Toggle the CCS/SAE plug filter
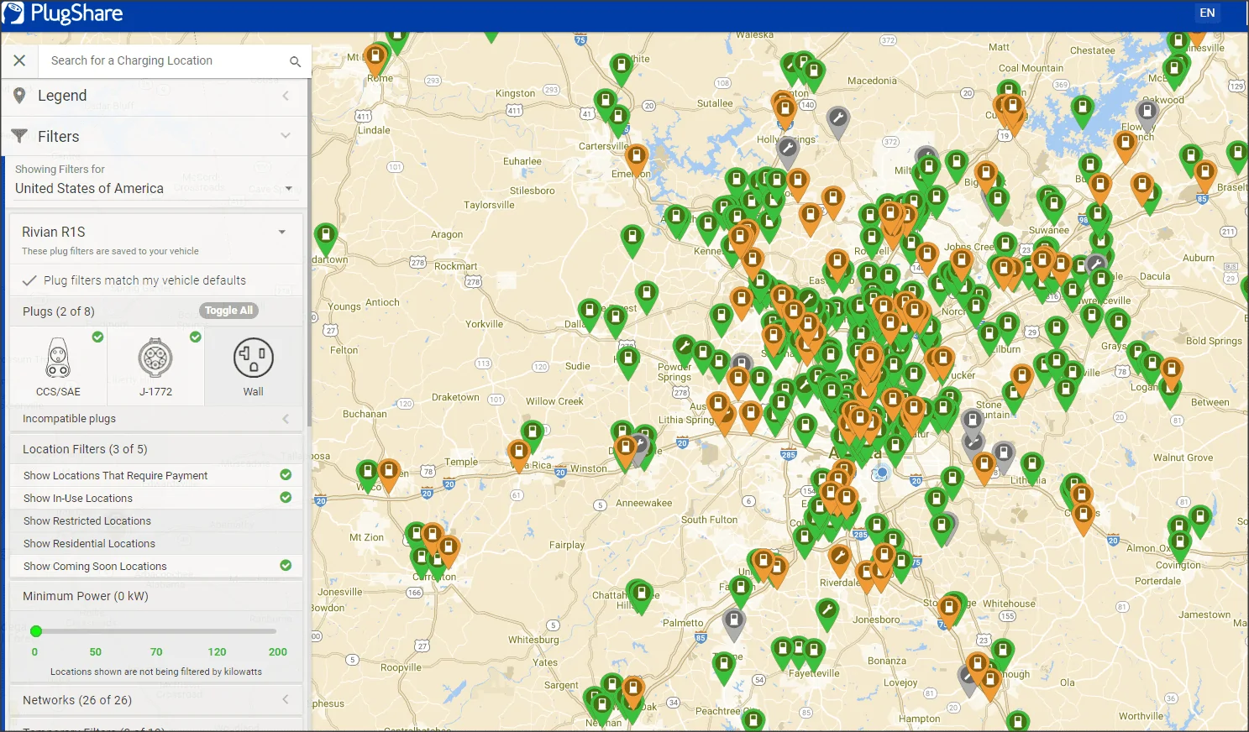Viewport: 1249px width, 732px height. [x=58, y=366]
